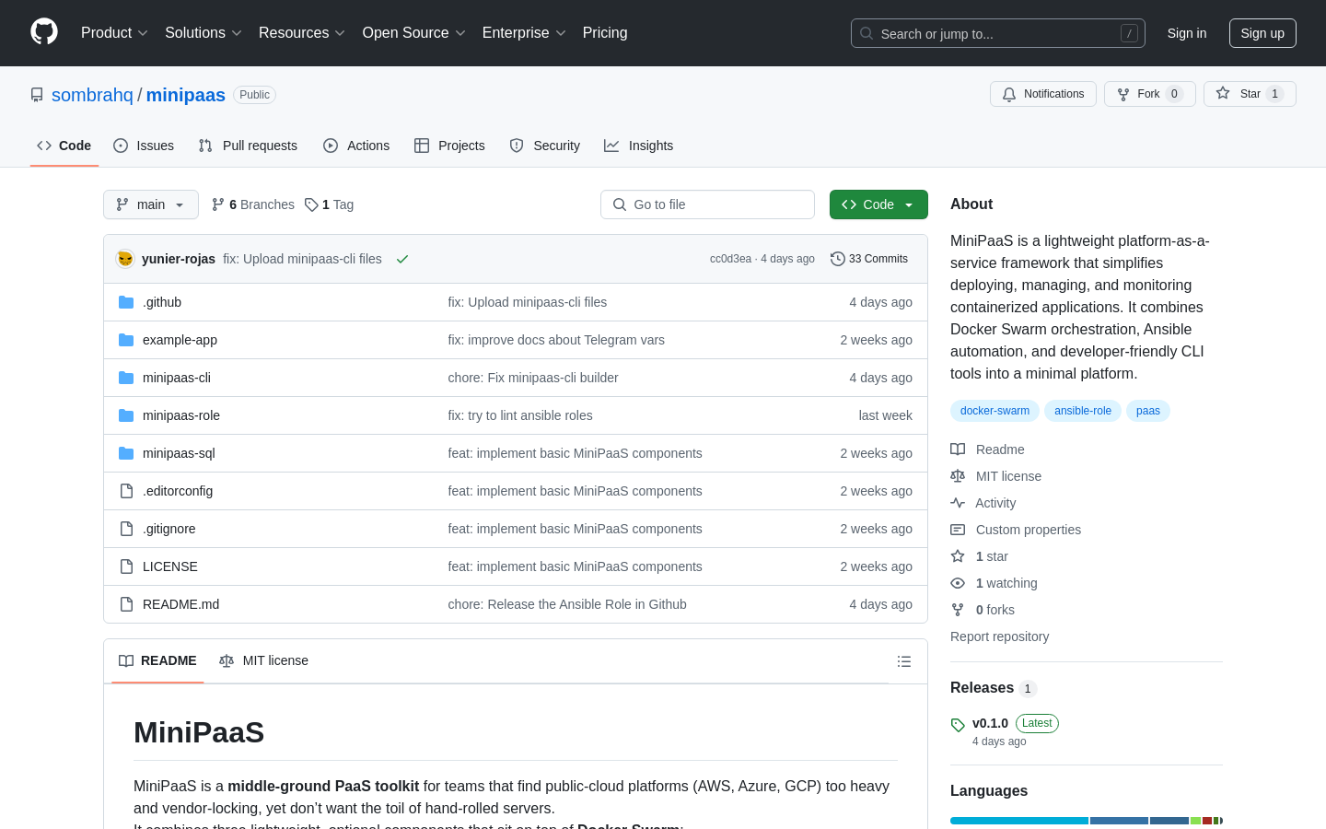
Task: Focus the Search or jump to field
Action: coord(998,33)
